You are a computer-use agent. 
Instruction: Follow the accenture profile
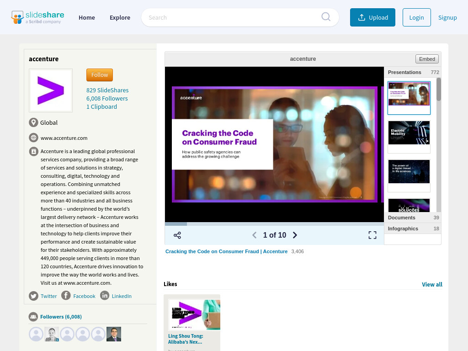tap(100, 75)
